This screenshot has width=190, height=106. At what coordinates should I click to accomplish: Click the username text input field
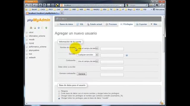(112, 49)
